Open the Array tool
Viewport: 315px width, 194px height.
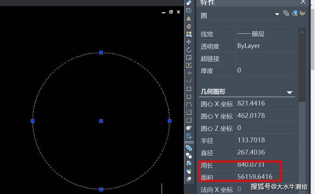tap(189, 34)
